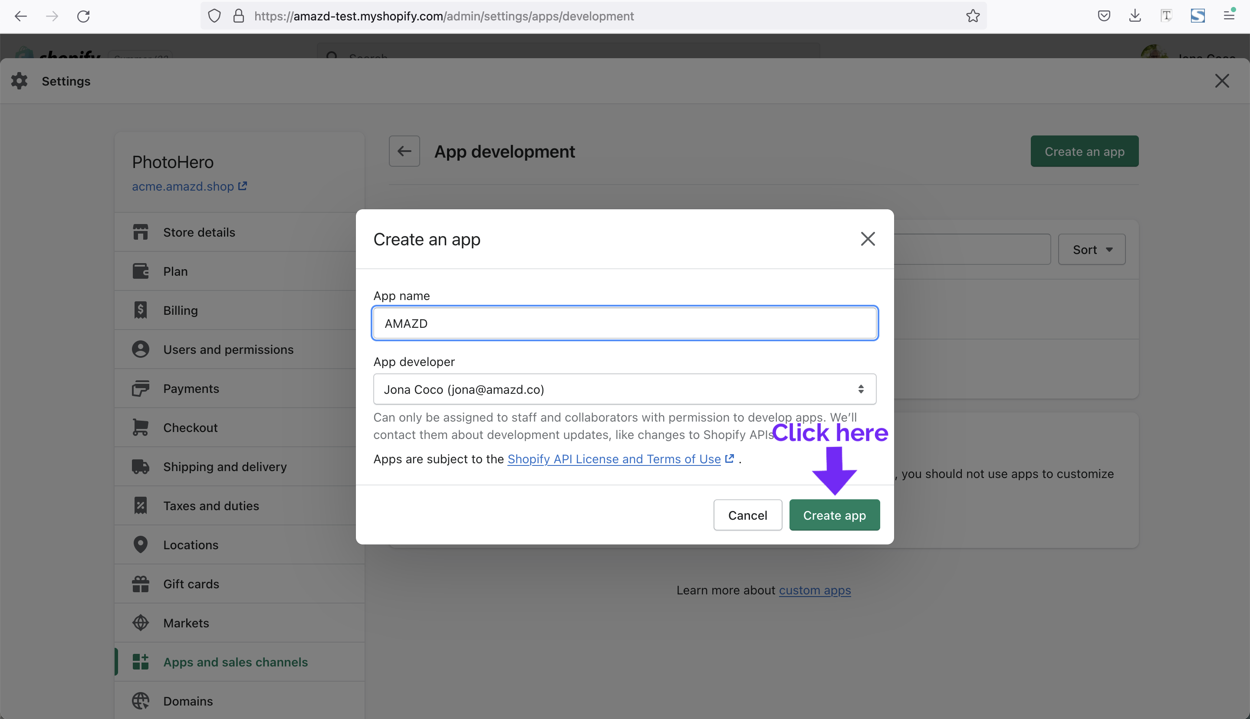Click the Markets globe icon
The height and width of the screenshot is (719, 1250).
(x=141, y=623)
